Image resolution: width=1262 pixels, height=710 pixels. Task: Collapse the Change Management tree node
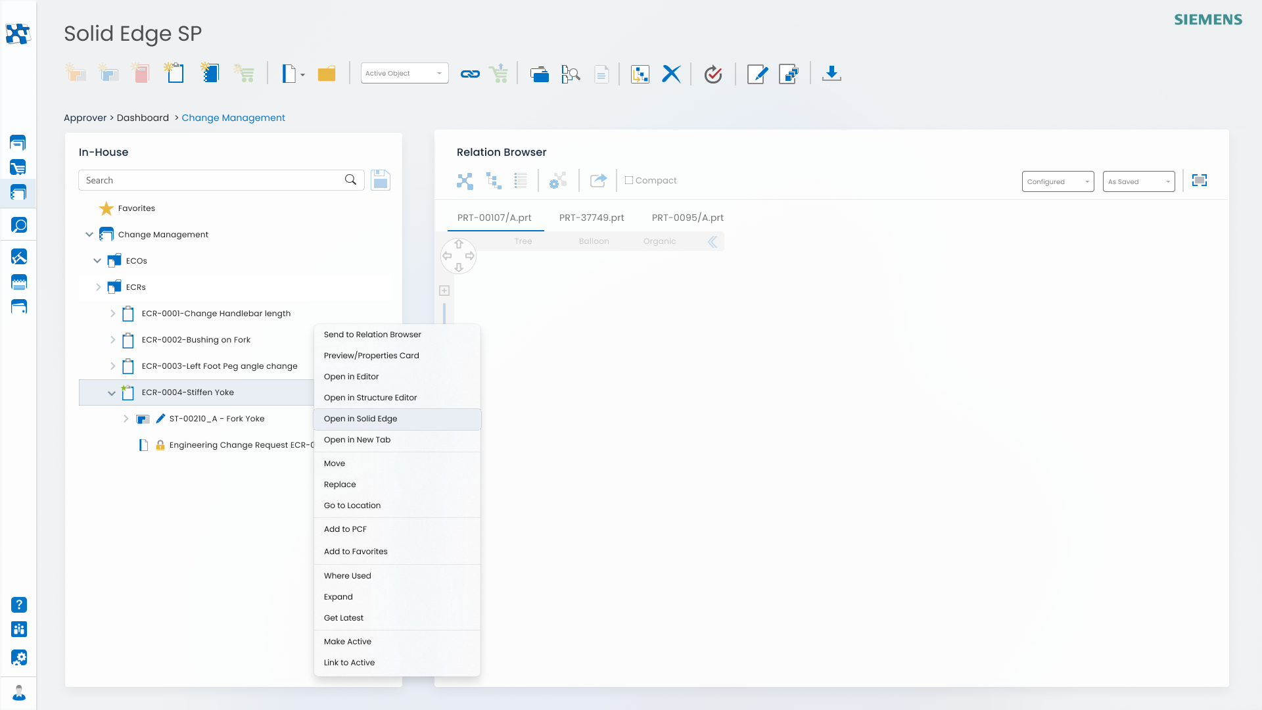pyautogui.click(x=89, y=234)
